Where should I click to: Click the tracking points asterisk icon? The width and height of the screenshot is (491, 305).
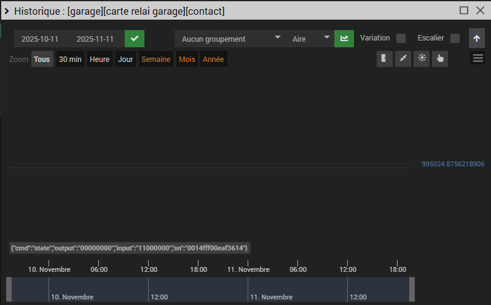tap(422, 58)
